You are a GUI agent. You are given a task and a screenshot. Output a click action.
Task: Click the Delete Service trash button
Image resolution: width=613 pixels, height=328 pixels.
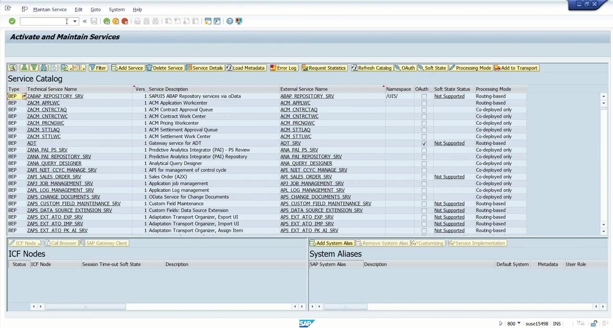tap(165, 68)
